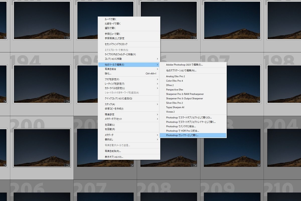Expand the コレクションに移動 submenu arrow

[x=158, y=59]
